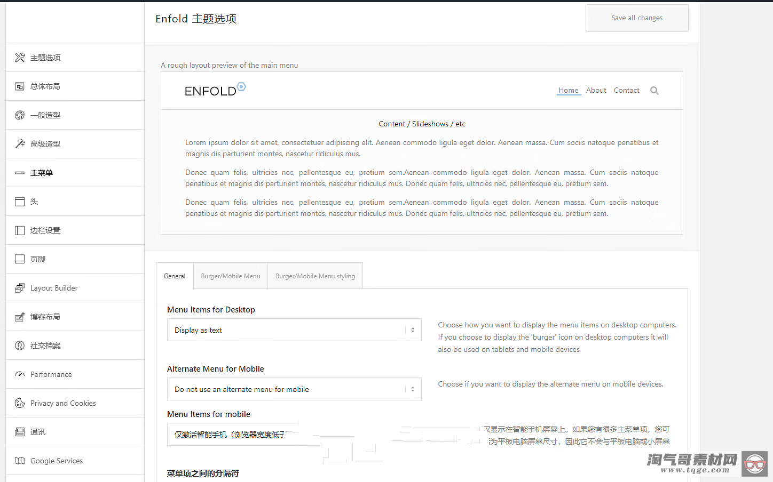Open Layout Builder settings
Viewport: 773px width, 482px height.
[x=75, y=288]
